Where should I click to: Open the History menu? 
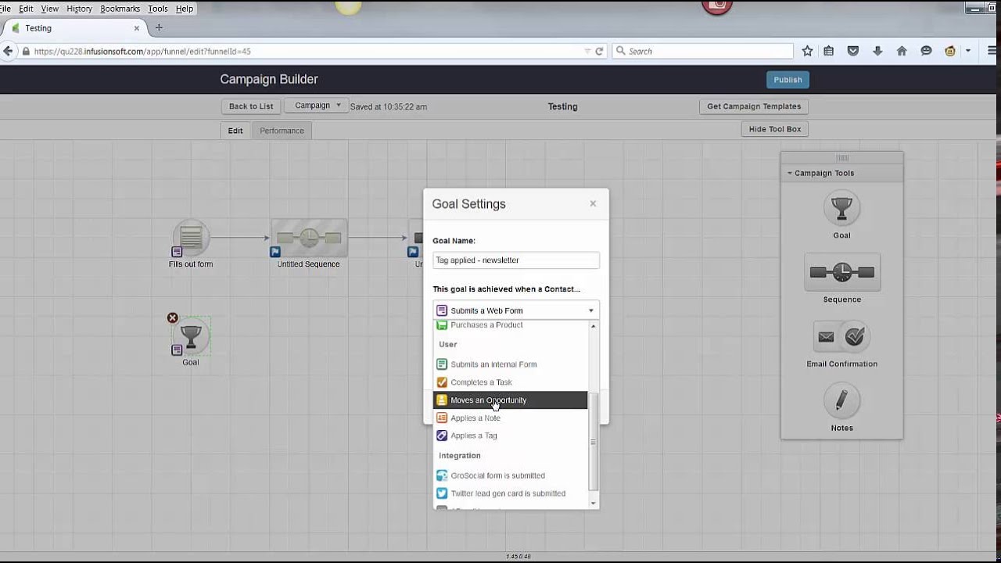click(x=79, y=9)
